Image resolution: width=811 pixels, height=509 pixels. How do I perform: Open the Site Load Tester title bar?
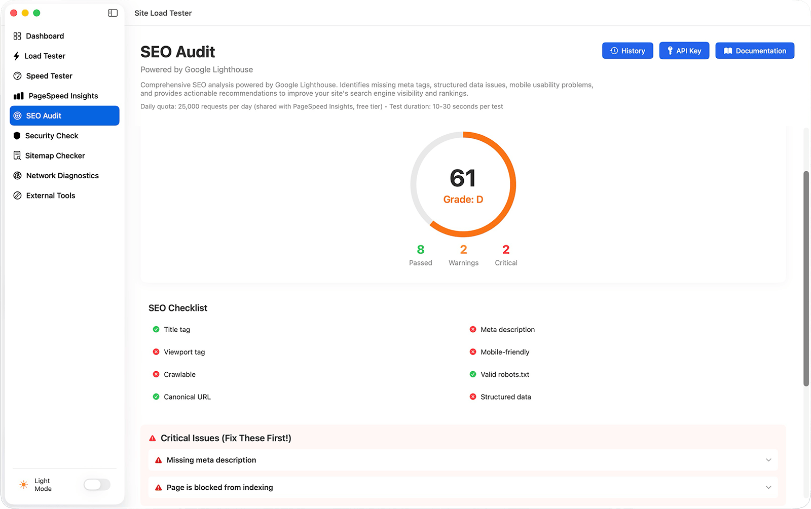click(163, 13)
